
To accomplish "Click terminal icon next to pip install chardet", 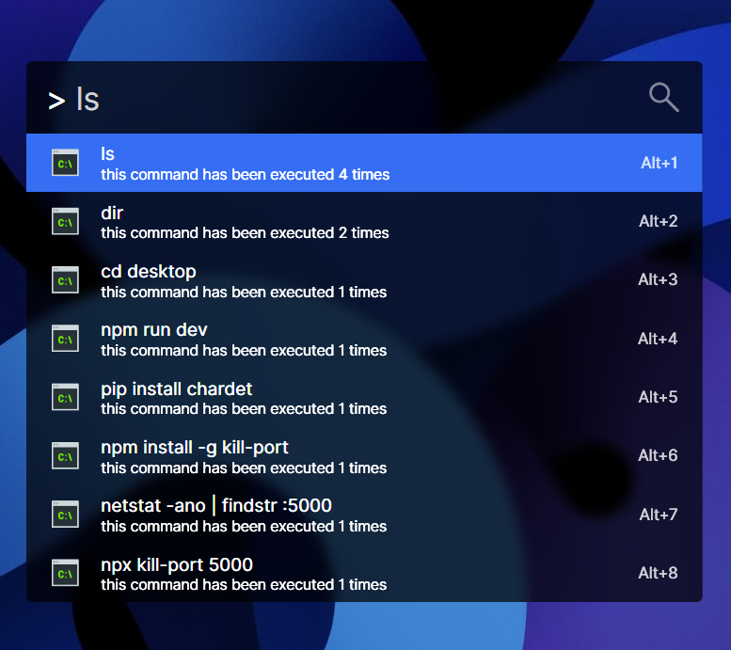I will point(65,397).
